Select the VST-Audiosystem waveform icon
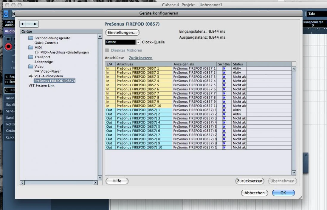 [30, 76]
